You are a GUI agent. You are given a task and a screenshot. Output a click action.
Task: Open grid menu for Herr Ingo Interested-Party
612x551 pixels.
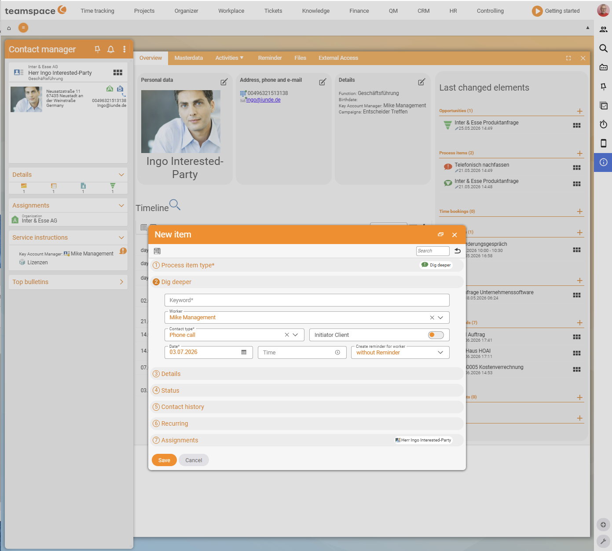tap(118, 73)
